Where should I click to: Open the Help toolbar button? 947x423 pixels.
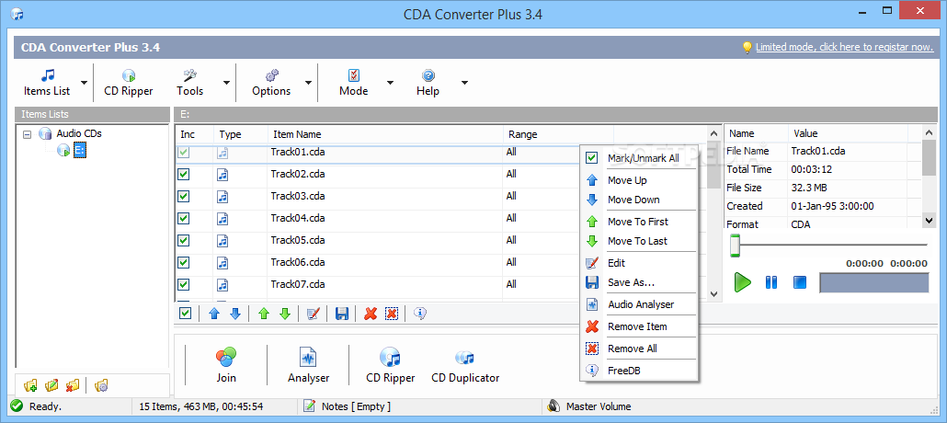pos(428,82)
